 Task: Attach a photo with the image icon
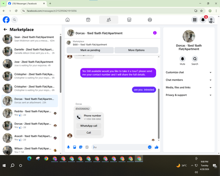tap(74, 147)
